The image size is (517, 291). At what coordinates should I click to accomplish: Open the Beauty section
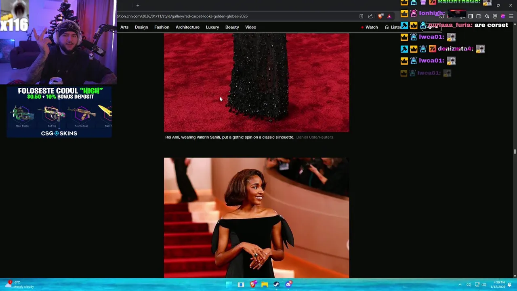click(x=232, y=27)
